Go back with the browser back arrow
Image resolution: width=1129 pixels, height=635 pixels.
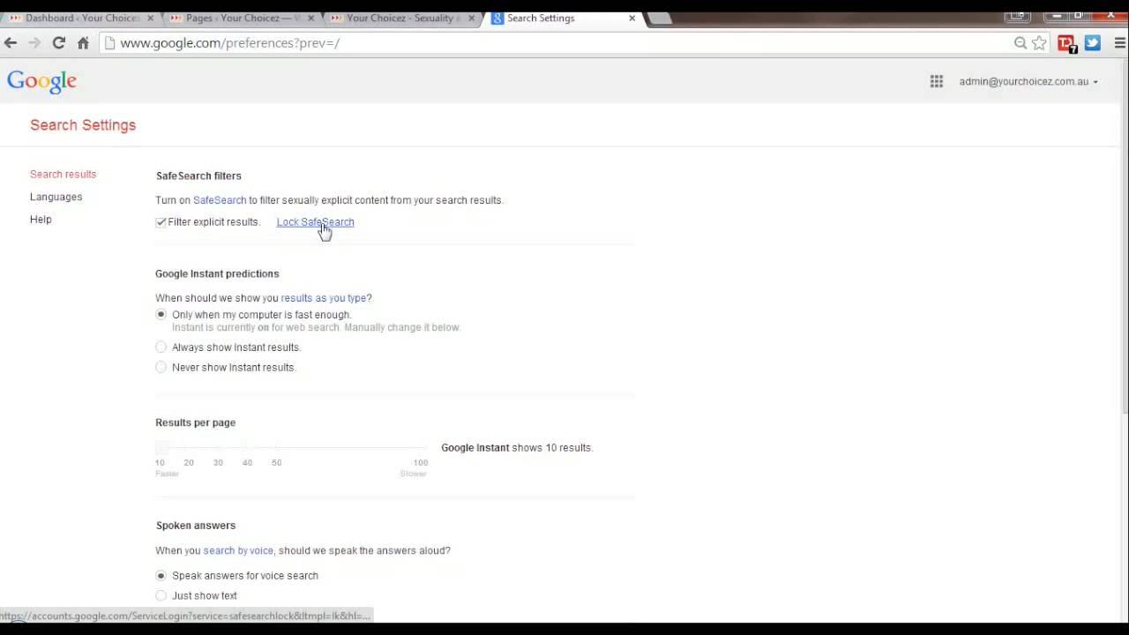point(11,42)
